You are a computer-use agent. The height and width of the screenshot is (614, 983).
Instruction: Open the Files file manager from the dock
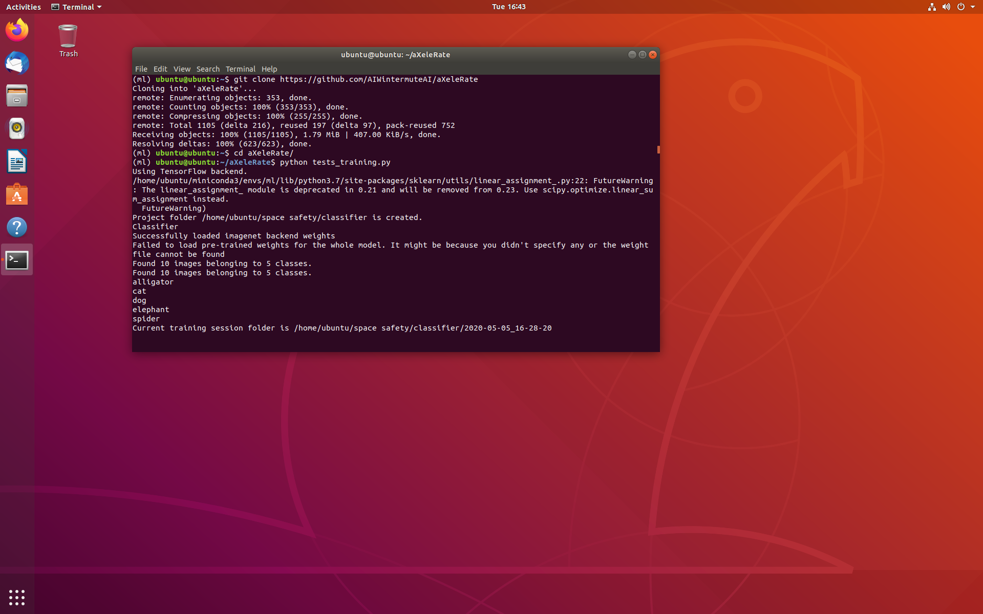tap(17, 95)
